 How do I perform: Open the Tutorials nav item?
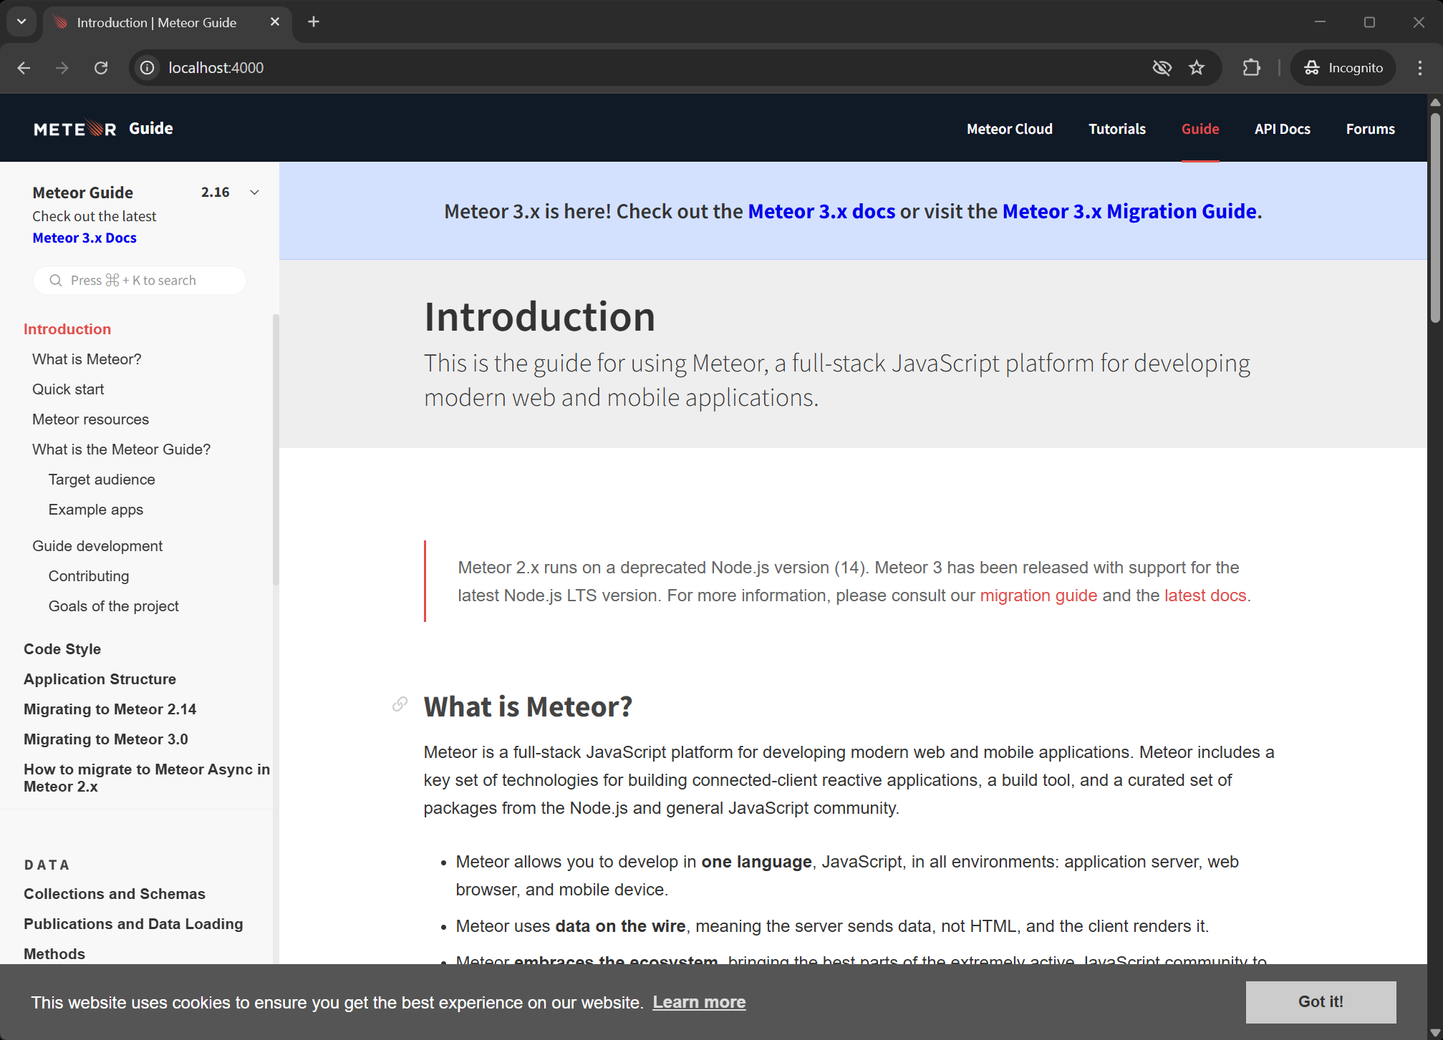click(1117, 129)
